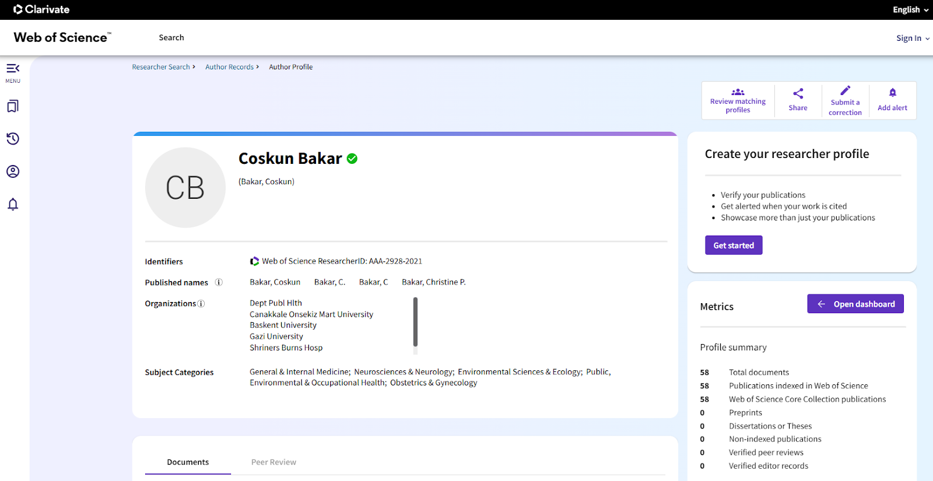Click Non-indexed publications metric row
Image resolution: width=933 pixels, height=481 pixels.
point(761,439)
